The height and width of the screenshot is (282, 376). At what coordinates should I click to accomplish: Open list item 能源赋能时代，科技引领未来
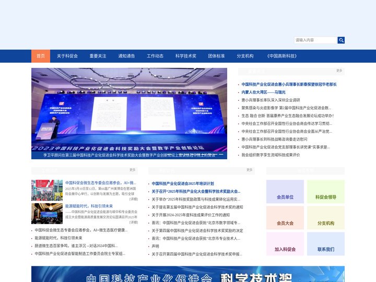[x=58, y=238]
